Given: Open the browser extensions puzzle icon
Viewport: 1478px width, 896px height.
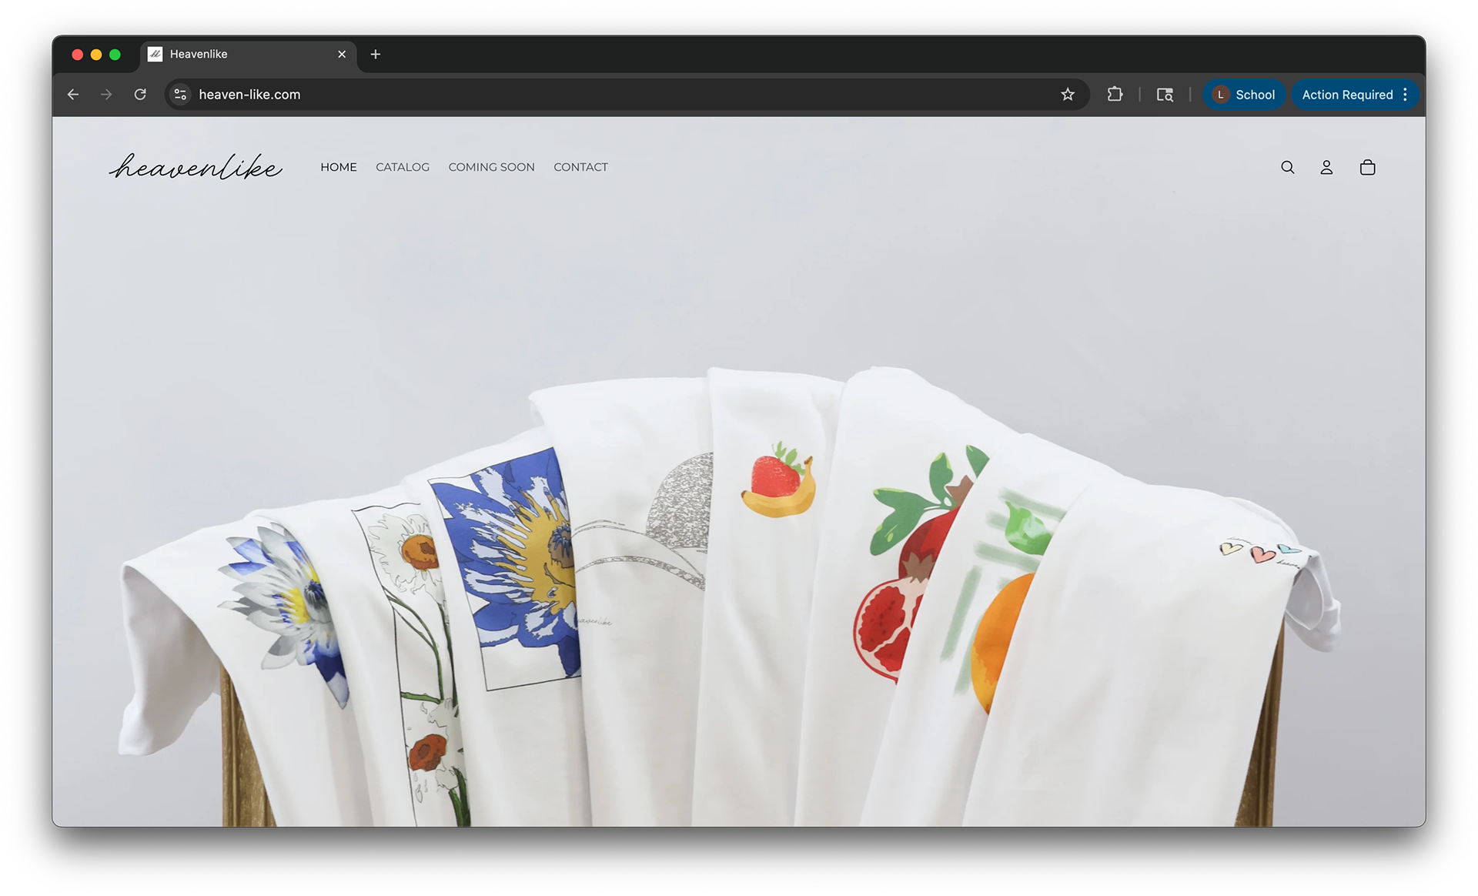Looking at the screenshot, I should [1114, 95].
